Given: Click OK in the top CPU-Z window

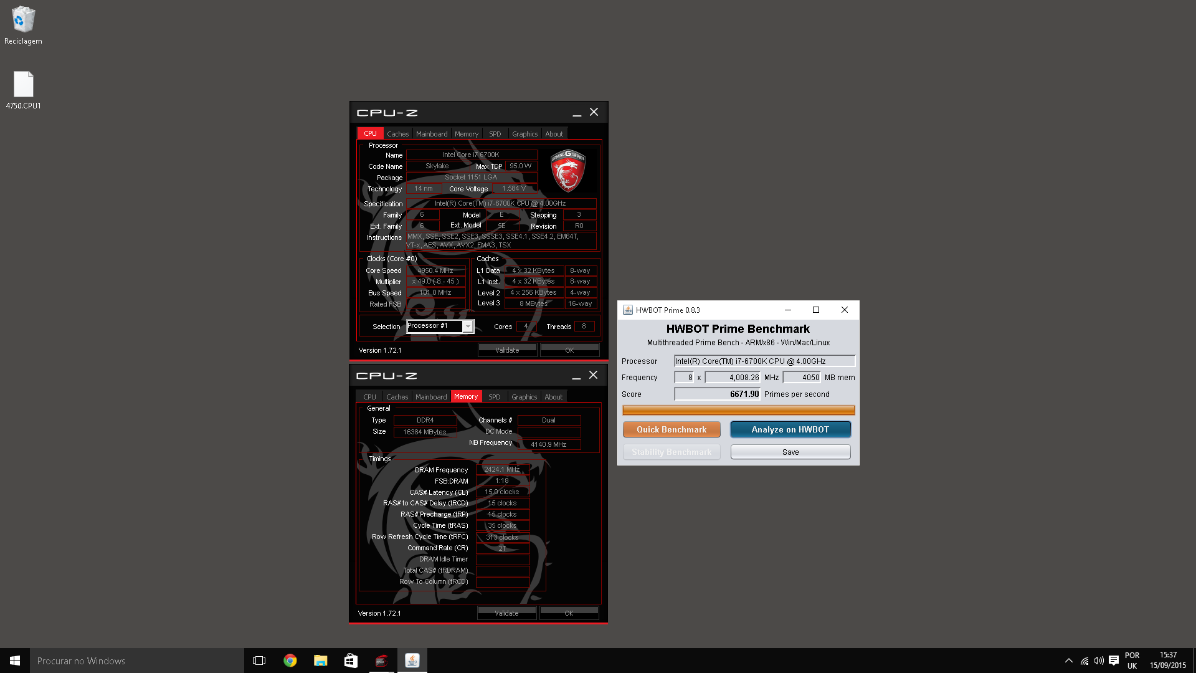Looking at the screenshot, I should click(x=569, y=350).
